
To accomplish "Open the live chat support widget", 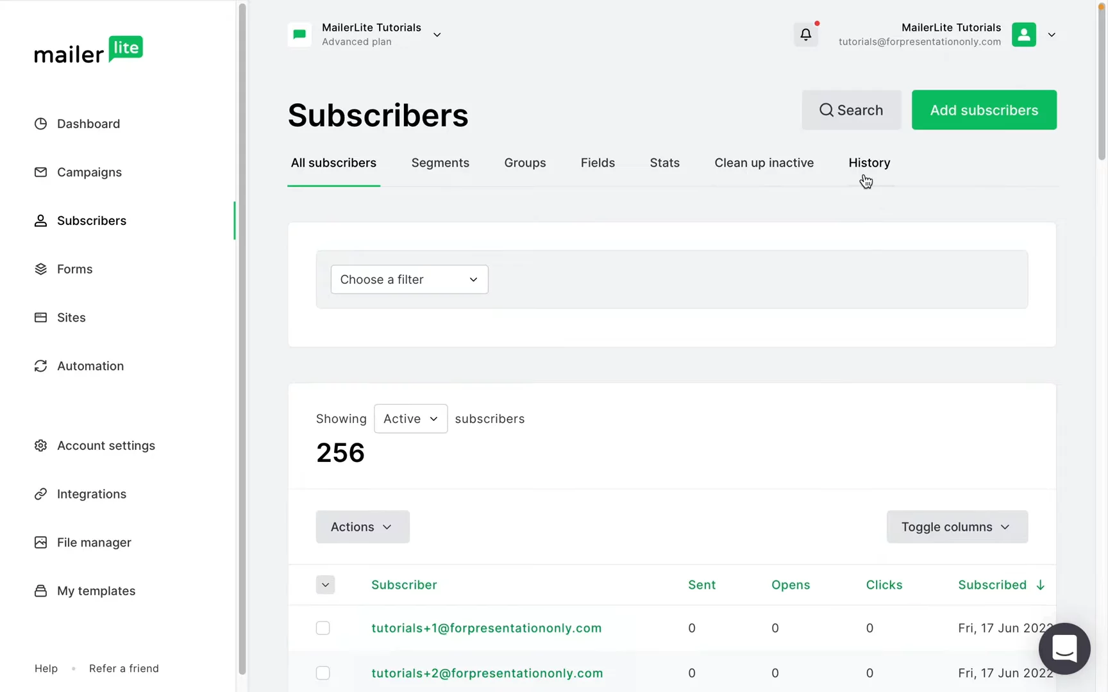I will tap(1064, 648).
